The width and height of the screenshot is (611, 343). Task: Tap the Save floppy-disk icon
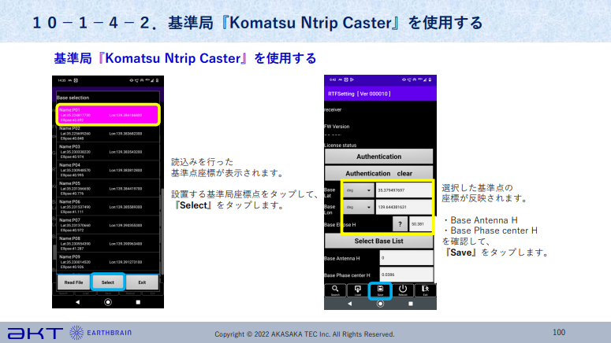pos(380,290)
